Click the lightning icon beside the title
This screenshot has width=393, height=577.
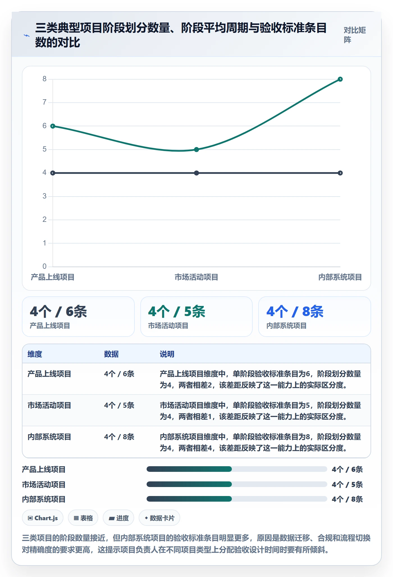pyautogui.click(x=26, y=36)
